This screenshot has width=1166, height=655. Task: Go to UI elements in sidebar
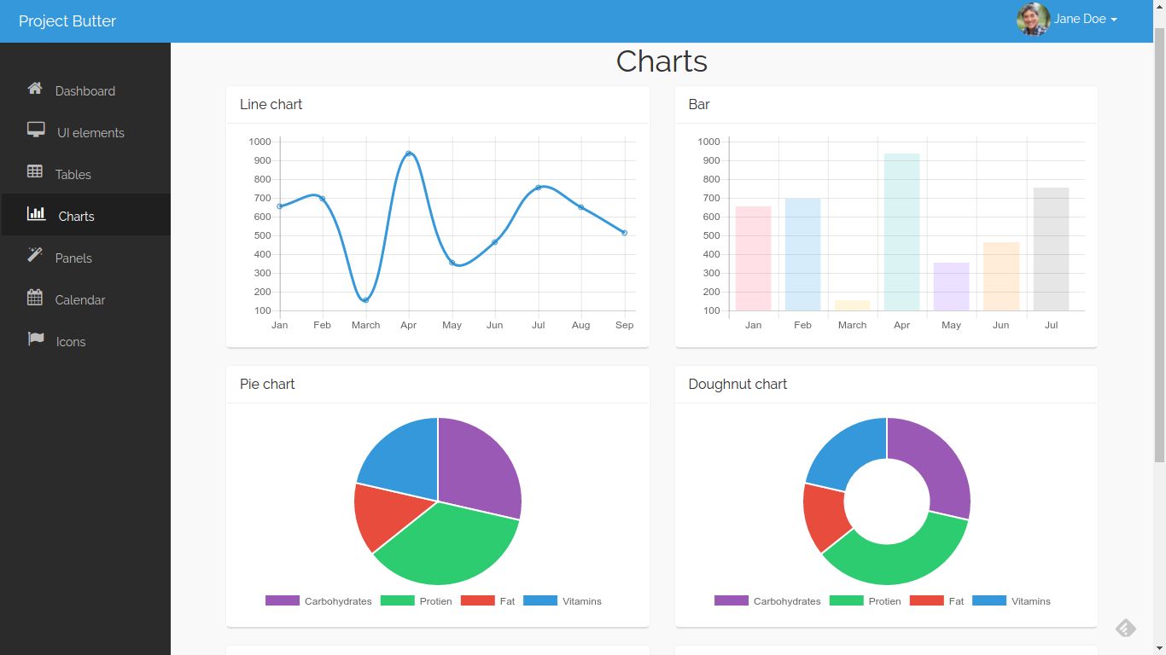coord(85,133)
